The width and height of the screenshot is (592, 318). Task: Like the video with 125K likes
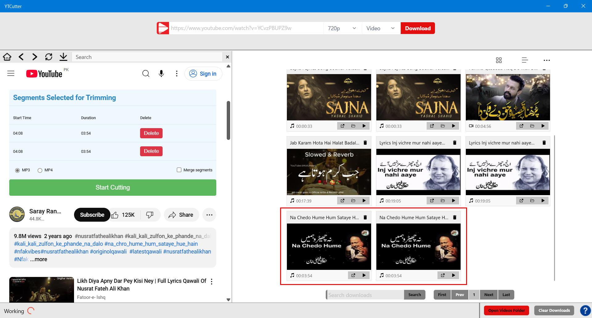click(123, 215)
